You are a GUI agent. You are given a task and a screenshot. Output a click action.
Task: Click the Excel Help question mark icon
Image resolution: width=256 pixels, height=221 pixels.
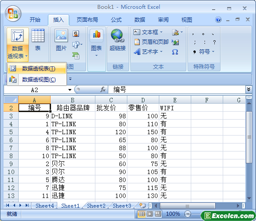[x=218, y=20]
